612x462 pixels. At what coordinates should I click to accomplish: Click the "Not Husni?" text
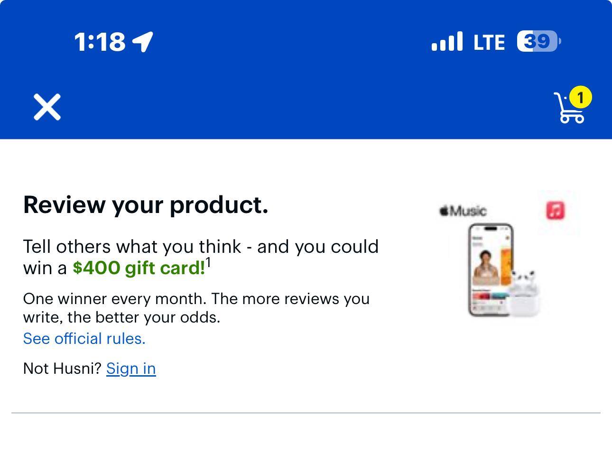pyautogui.click(x=62, y=369)
